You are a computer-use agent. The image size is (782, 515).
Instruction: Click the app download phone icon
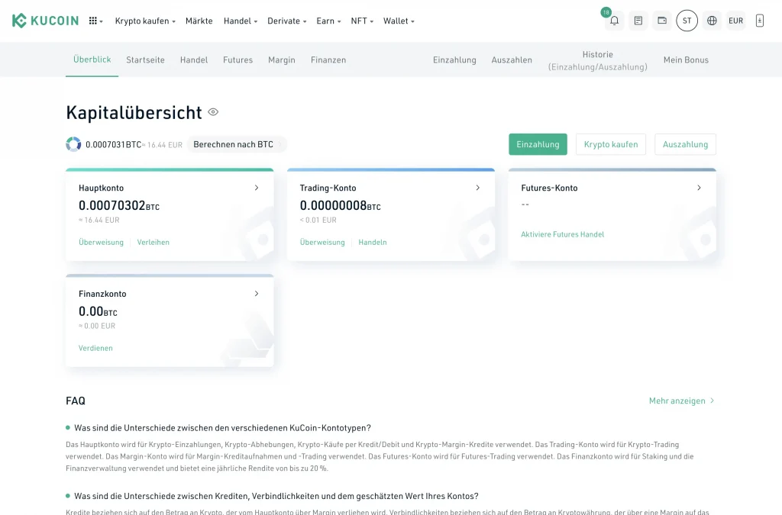click(759, 21)
